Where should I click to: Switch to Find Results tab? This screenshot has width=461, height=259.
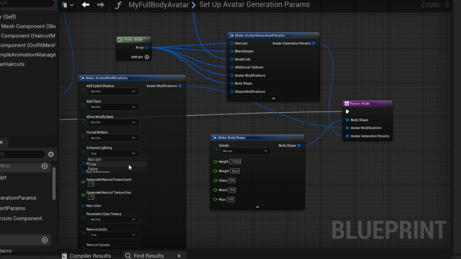click(x=148, y=256)
